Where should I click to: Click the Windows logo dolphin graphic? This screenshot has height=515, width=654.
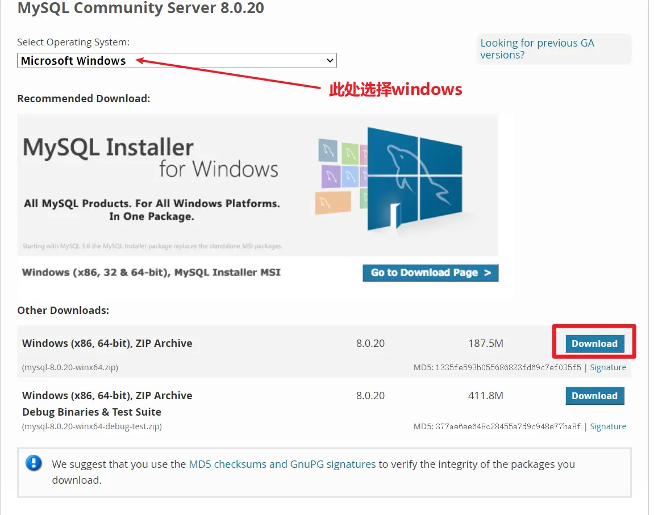coord(415,180)
